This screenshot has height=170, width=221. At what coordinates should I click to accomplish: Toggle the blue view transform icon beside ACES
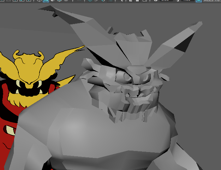coord(199,1)
